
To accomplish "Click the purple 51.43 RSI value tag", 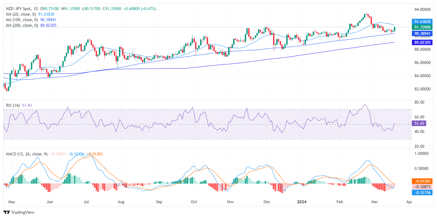I will 419,123.
